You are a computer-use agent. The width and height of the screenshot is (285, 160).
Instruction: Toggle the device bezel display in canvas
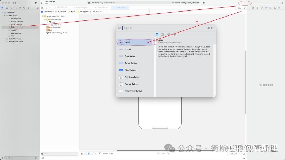click(100, 153)
